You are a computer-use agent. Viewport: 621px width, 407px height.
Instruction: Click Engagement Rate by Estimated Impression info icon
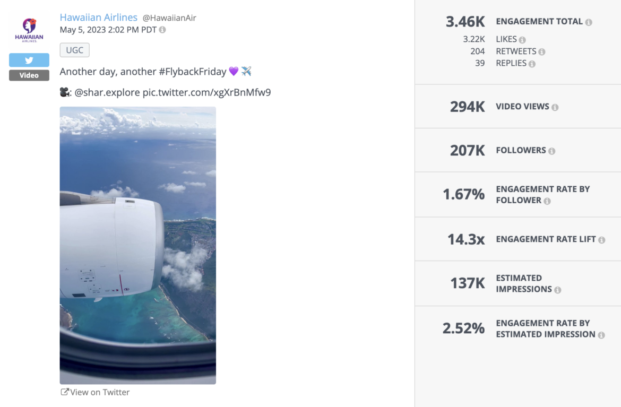click(x=601, y=335)
